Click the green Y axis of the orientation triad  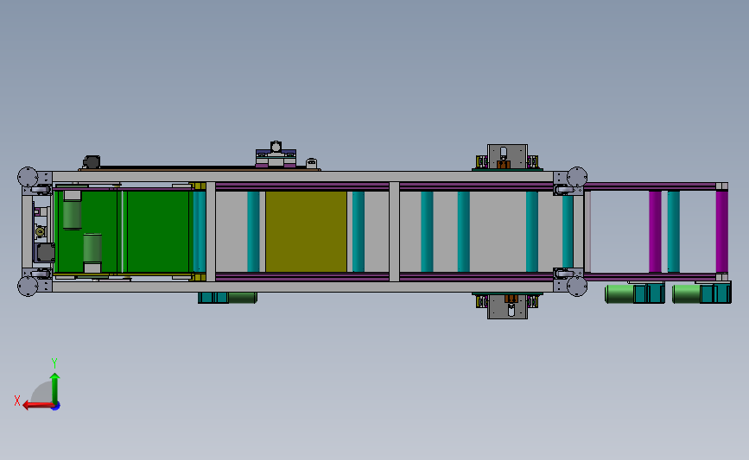tap(55, 388)
